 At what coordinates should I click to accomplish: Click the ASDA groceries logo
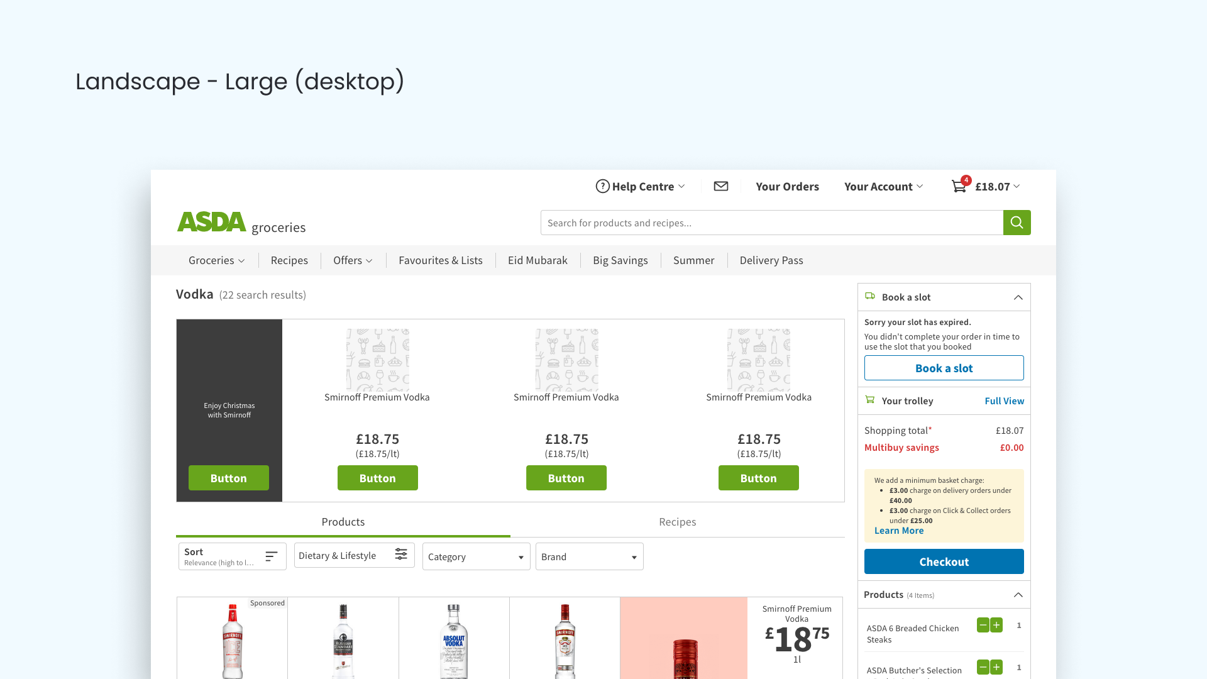241,223
